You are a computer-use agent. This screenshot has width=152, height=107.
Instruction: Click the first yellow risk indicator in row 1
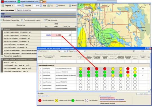pyautogui.click(x=81, y=69)
